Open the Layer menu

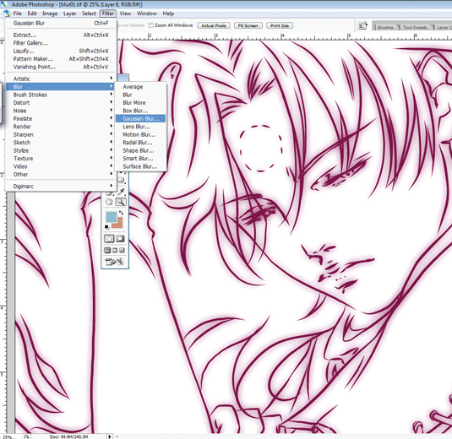click(70, 14)
